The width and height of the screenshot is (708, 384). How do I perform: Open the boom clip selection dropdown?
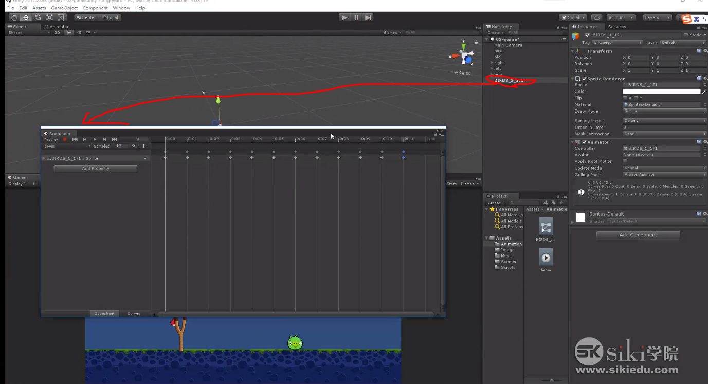(x=67, y=146)
